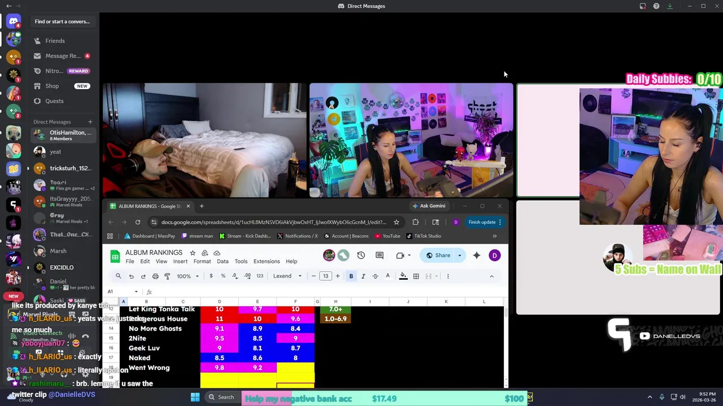The height and width of the screenshot is (406, 723).
Task: Open the Lexend font dropdown
Action: (288, 276)
